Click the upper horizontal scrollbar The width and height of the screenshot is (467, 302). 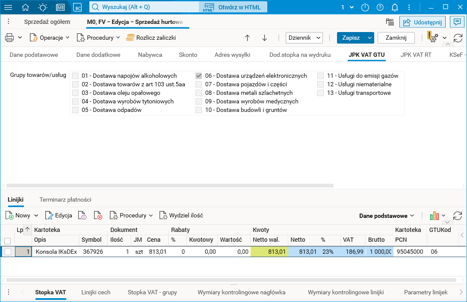[x=170, y=186]
